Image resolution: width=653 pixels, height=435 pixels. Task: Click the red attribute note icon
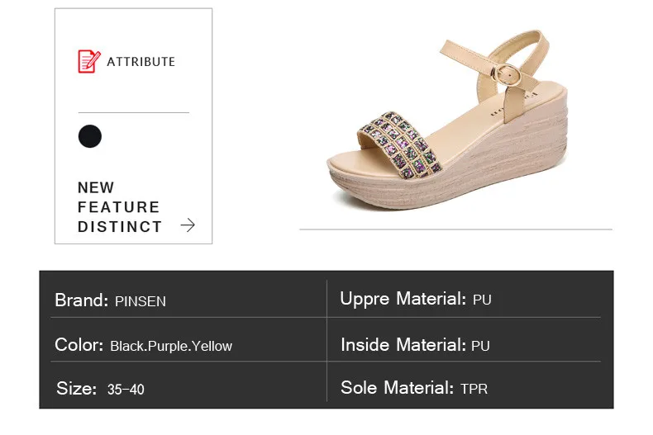tap(88, 62)
